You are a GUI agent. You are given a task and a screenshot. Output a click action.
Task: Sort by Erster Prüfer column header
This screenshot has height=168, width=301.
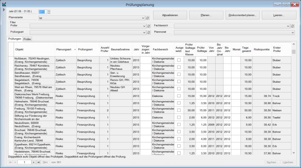(281, 50)
